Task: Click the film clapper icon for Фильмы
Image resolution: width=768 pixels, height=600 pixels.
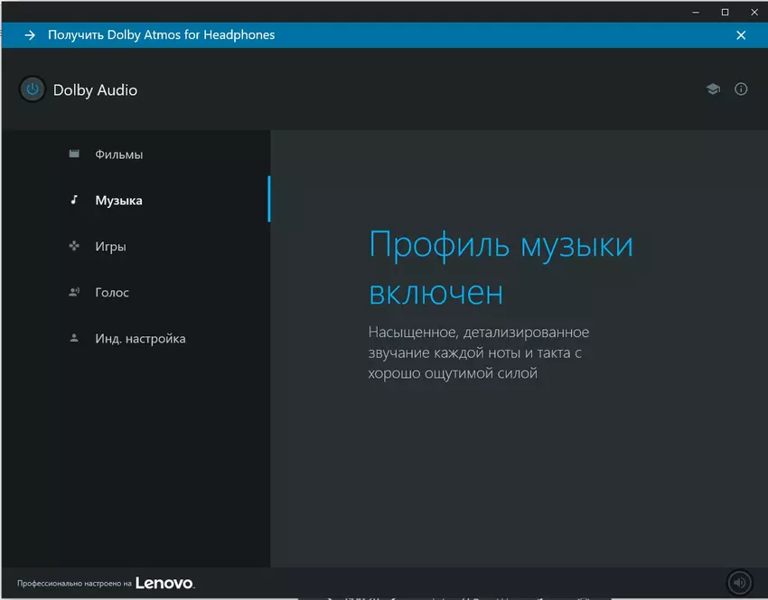Action: 74,154
